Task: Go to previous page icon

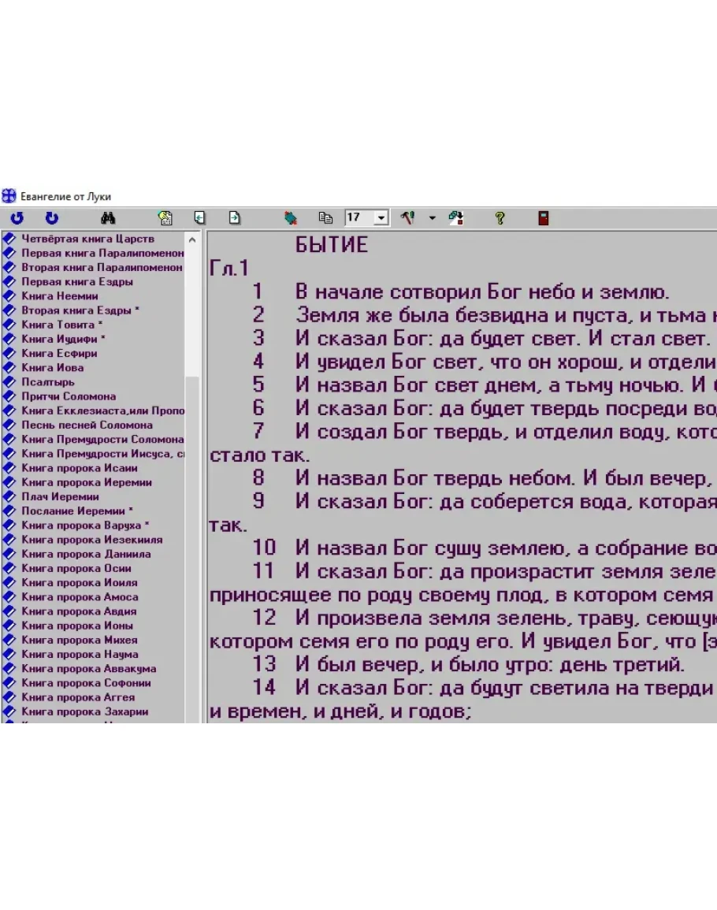Action: tap(200, 218)
